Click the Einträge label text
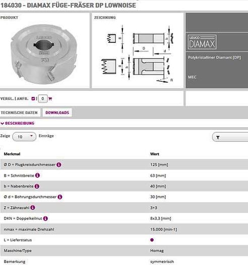Image resolution: width=248 pixels, height=265 pixels. pyautogui.click(x=46, y=136)
